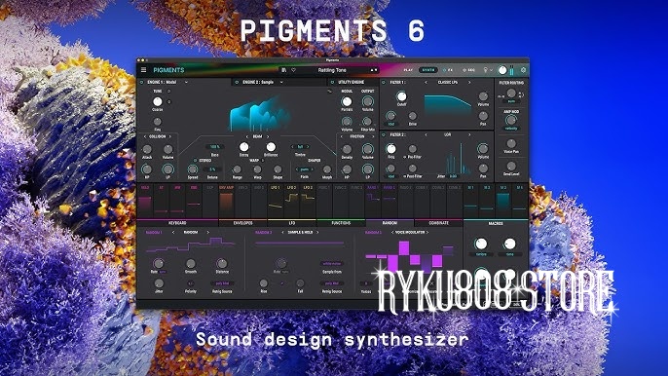Click the Warp Range knob
This screenshot has height=376, width=668.
pyautogui.click(x=237, y=169)
